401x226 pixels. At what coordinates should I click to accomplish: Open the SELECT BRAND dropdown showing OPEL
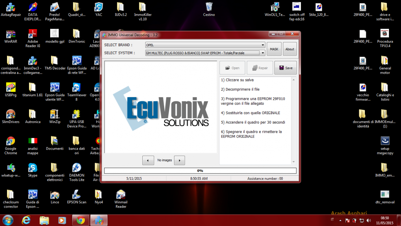[x=205, y=45]
